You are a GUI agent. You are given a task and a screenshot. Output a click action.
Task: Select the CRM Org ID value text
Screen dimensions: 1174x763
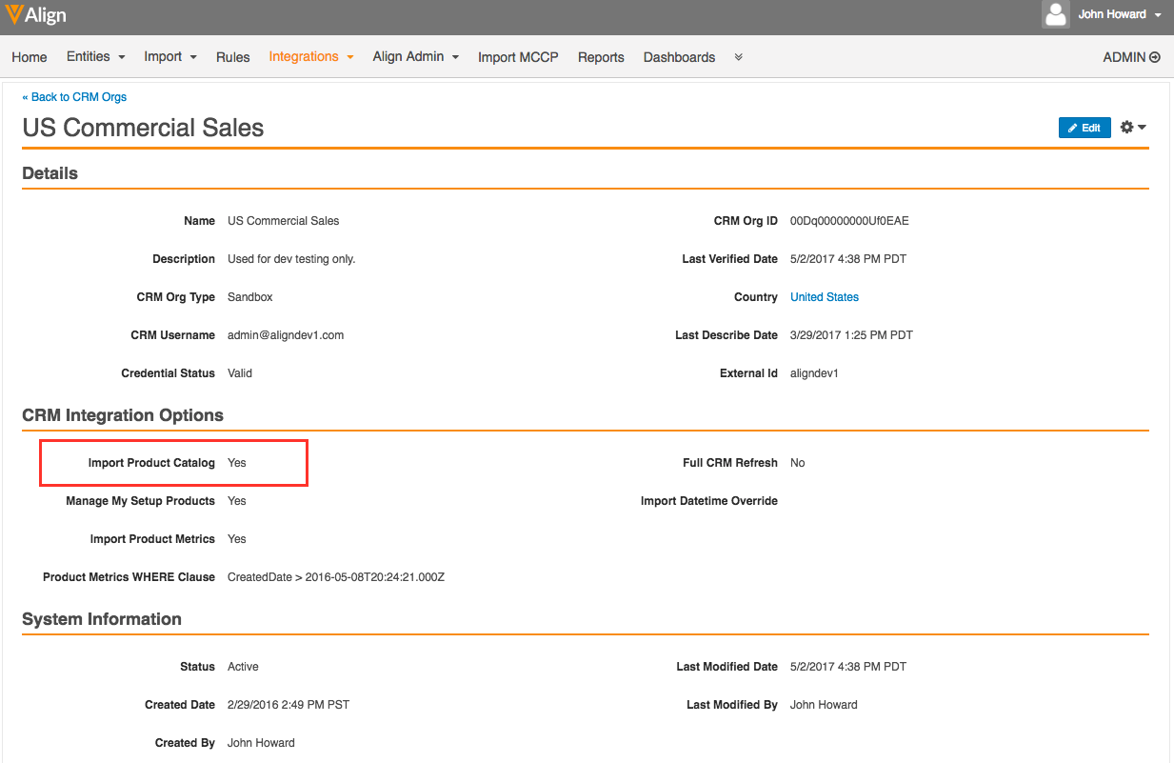click(849, 221)
